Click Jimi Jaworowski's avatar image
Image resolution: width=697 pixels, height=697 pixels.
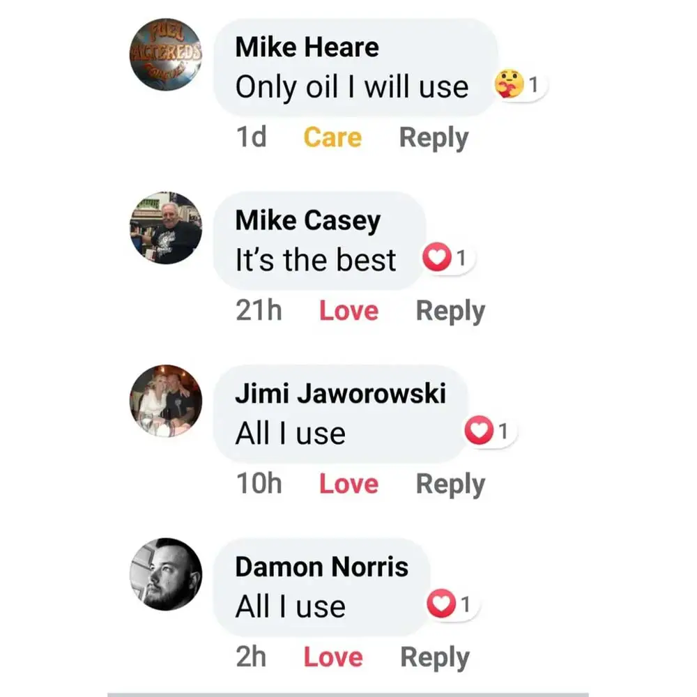pos(166,401)
